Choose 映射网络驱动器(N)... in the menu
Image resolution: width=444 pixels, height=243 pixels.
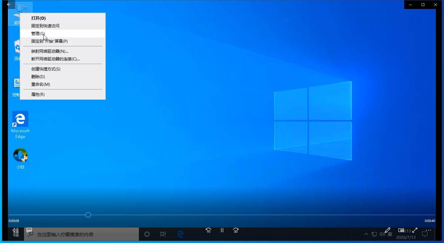[x=63, y=51]
